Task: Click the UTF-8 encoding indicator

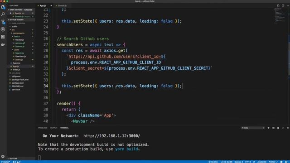Action: [x=248, y=162]
